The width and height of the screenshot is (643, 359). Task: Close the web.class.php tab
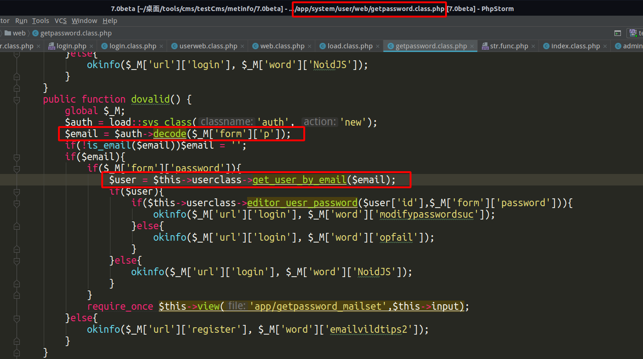click(309, 46)
